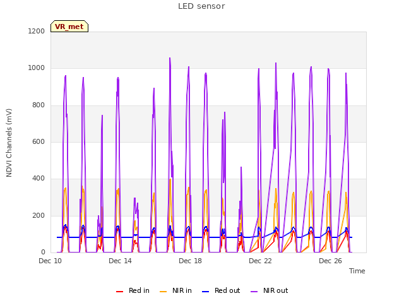Click the Dec 10 x-axis tick label
Image resolution: width=404 pixels, height=303 pixels.
50,261
